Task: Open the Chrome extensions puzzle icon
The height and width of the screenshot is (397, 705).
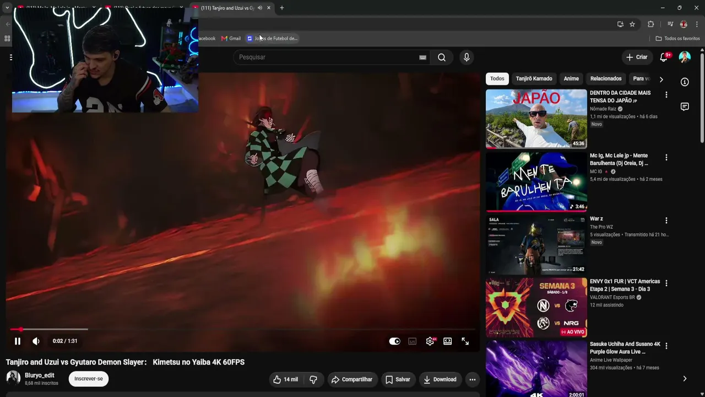Action: tap(650, 24)
